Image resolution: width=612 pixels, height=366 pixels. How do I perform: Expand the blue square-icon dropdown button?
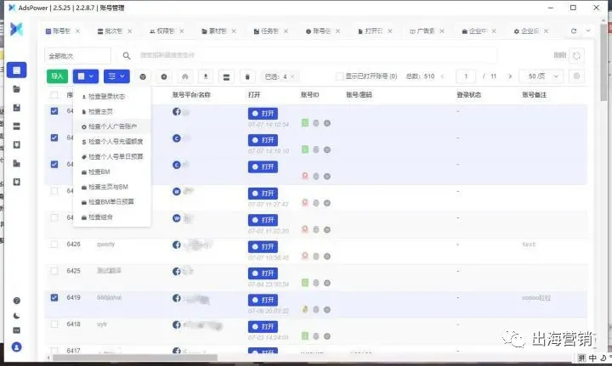click(x=86, y=76)
